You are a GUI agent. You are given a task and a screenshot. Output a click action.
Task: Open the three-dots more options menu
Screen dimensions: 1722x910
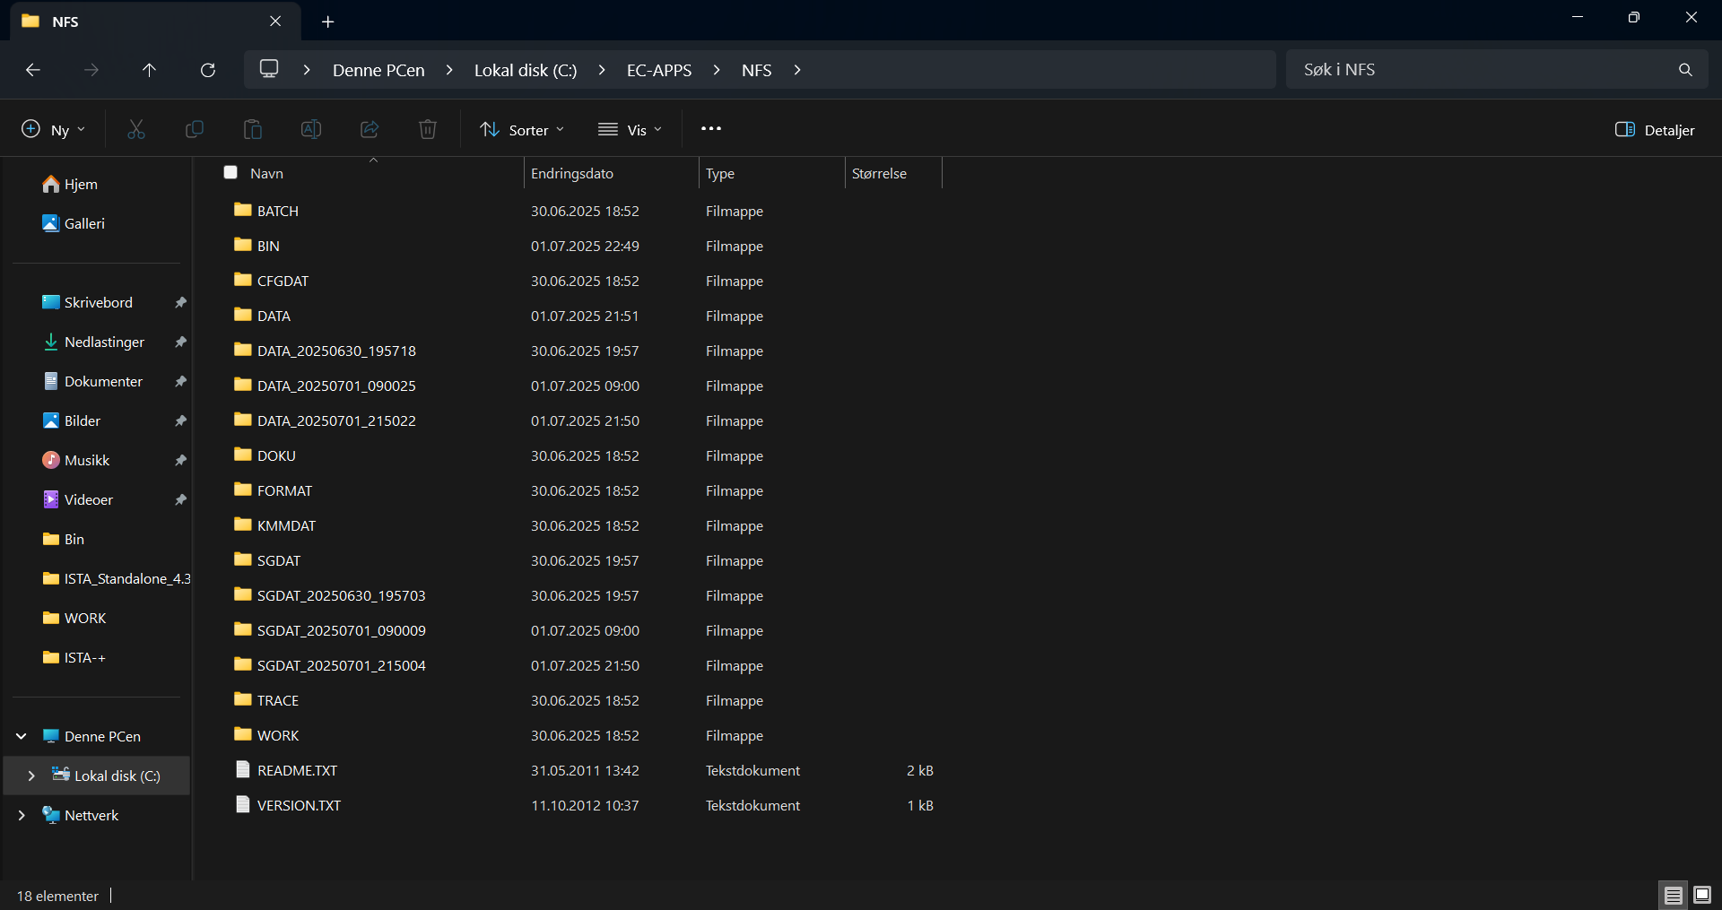tap(711, 129)
